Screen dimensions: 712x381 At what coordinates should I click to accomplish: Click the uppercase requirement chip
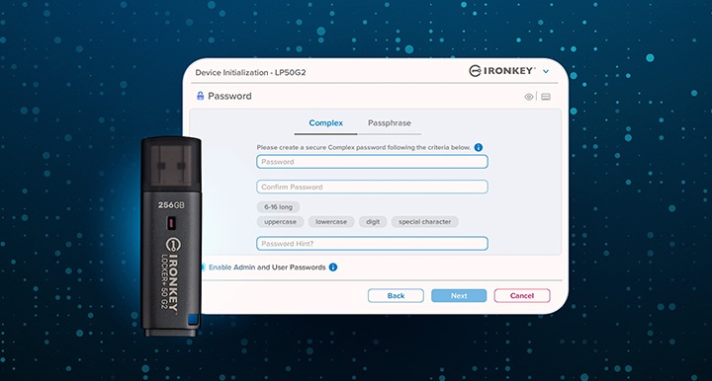[280, 222]
